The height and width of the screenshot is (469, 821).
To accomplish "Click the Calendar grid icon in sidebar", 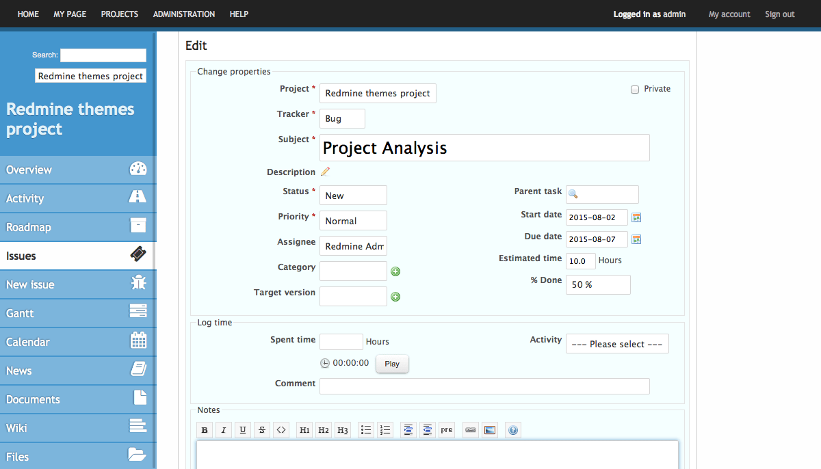I will 138,340.
